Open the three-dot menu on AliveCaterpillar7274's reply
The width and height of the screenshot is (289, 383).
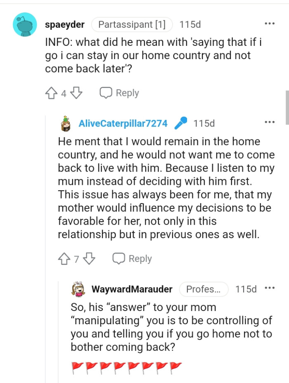pyautogui.click(x=270, y=122)
